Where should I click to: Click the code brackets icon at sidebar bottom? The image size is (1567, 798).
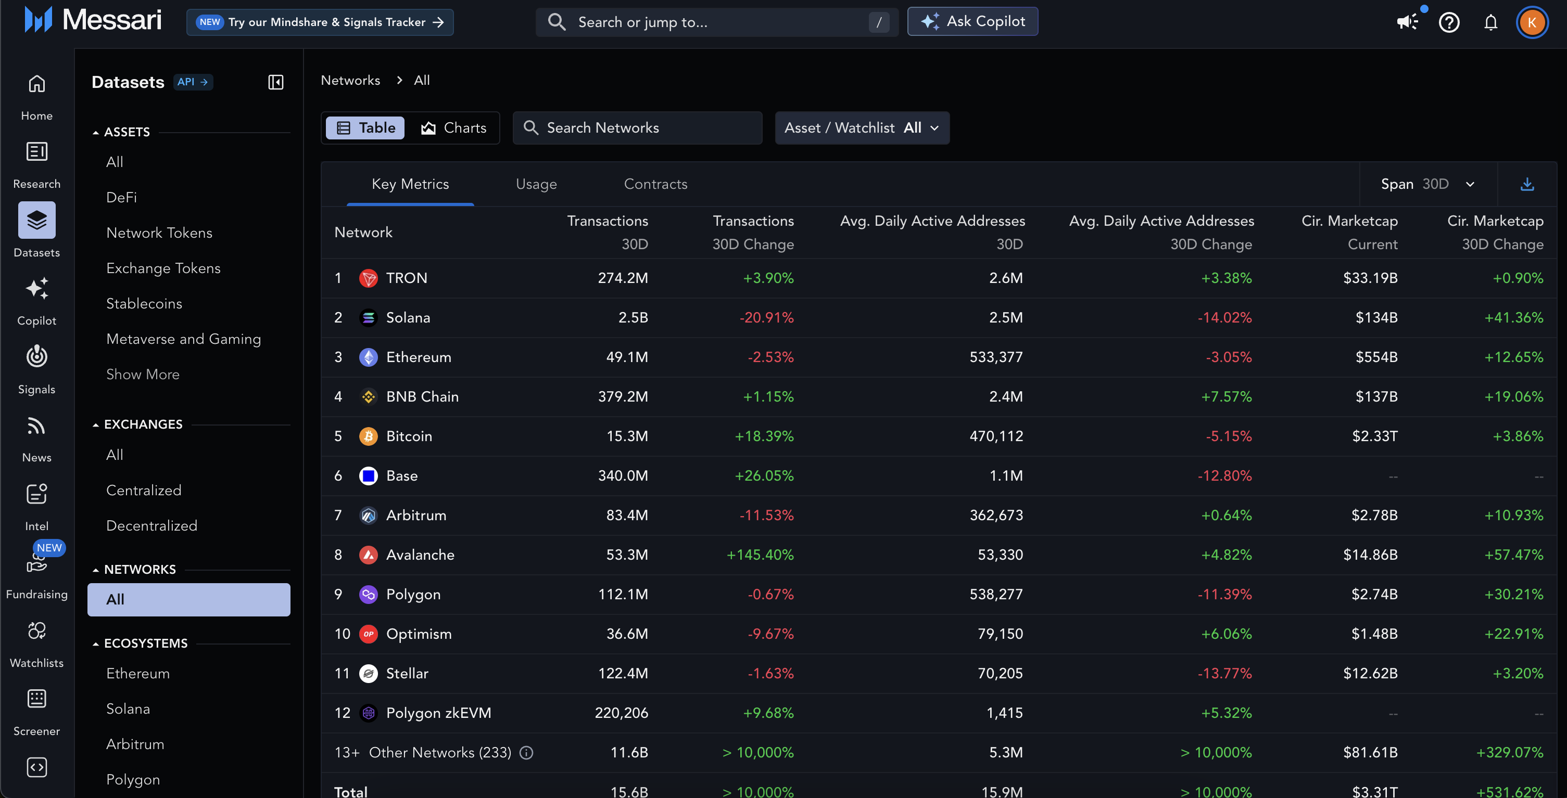coord(36,768)
